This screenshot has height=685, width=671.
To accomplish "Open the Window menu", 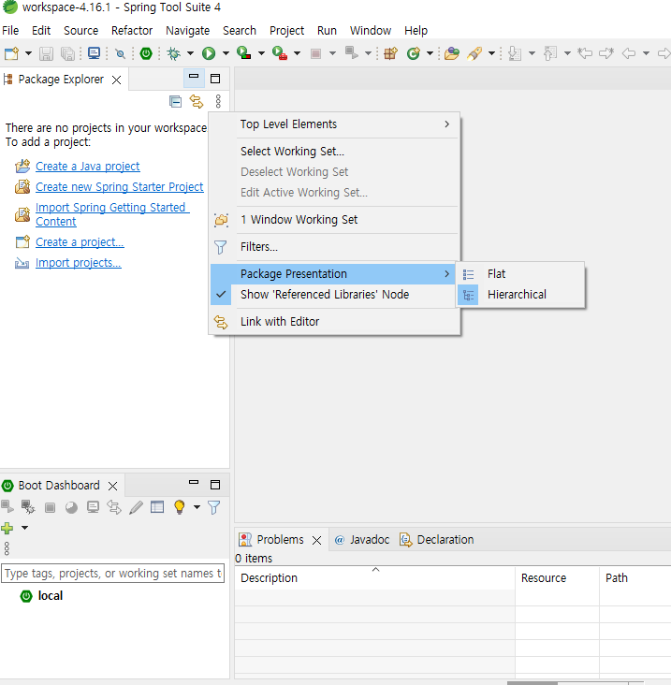I will [x=371, y=31].
